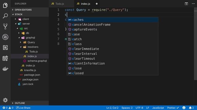Click the Live Share status bar button
Screen dimensions: 197x110
tap(23, 108)
